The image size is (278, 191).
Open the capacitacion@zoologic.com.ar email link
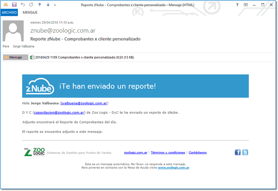pyautogui.click(x=59, y=113)
